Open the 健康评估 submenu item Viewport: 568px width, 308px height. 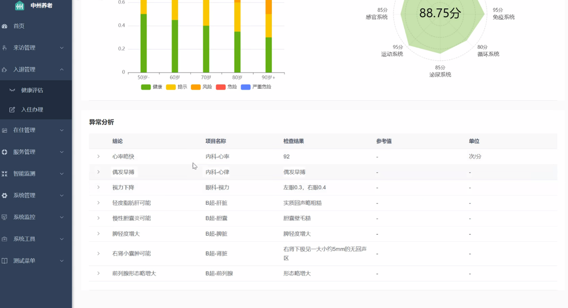[32, 90]
